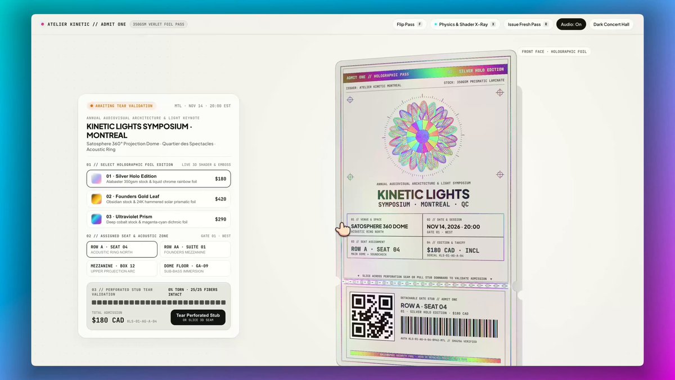The width and height of the screenshot is (675, 380).
Task: Click the MTL · Nov 14 · 20:00 EST text
Action: (x=203, y=106)
